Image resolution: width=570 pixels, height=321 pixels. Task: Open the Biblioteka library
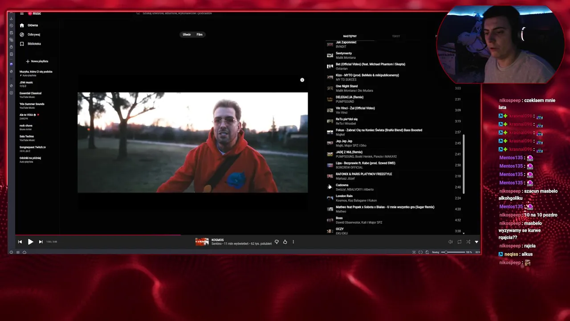pos(34,44)
